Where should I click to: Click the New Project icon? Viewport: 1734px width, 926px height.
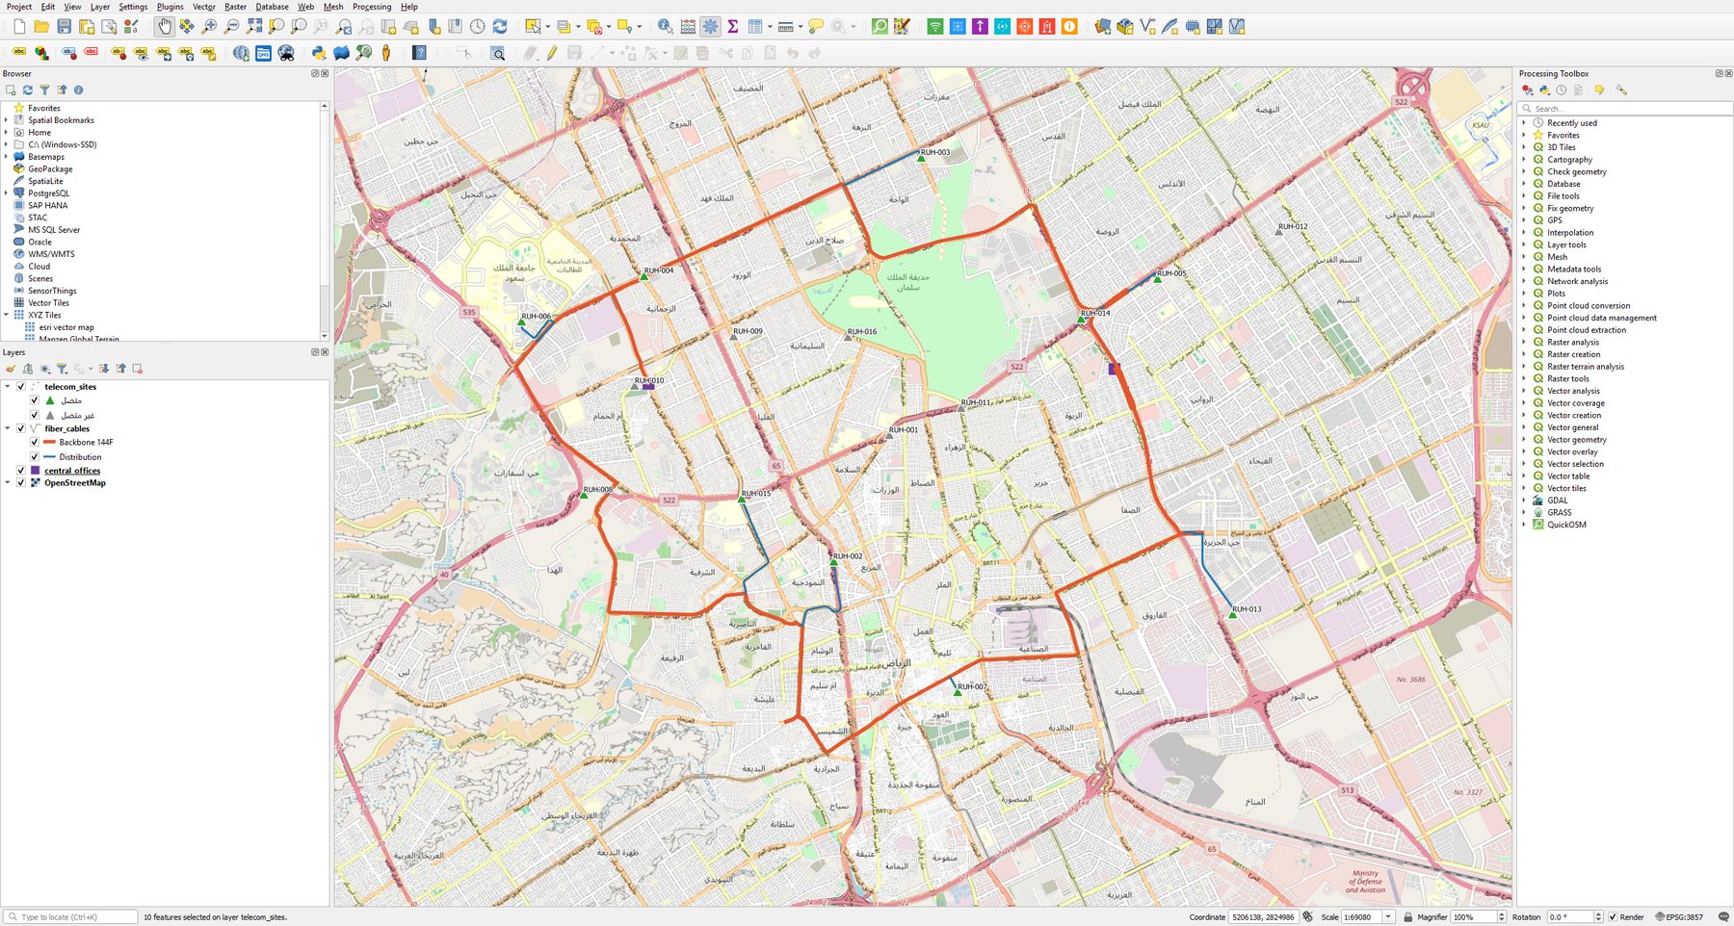click(x=19, y=27)
